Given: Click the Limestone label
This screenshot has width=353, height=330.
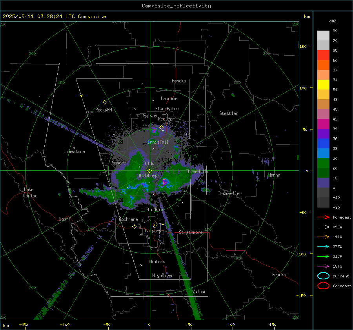Looking at the screenshot, I should pos(74,151).
